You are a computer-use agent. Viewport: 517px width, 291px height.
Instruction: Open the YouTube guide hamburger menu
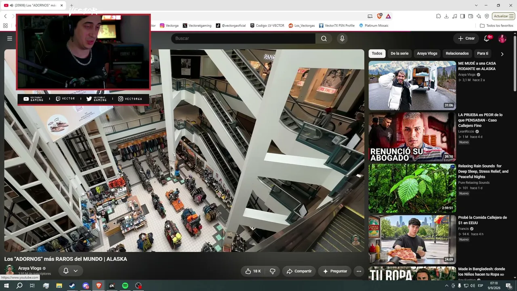pos(10,38)
